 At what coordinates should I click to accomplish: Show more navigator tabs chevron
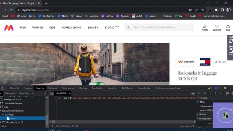coord(33,93)
